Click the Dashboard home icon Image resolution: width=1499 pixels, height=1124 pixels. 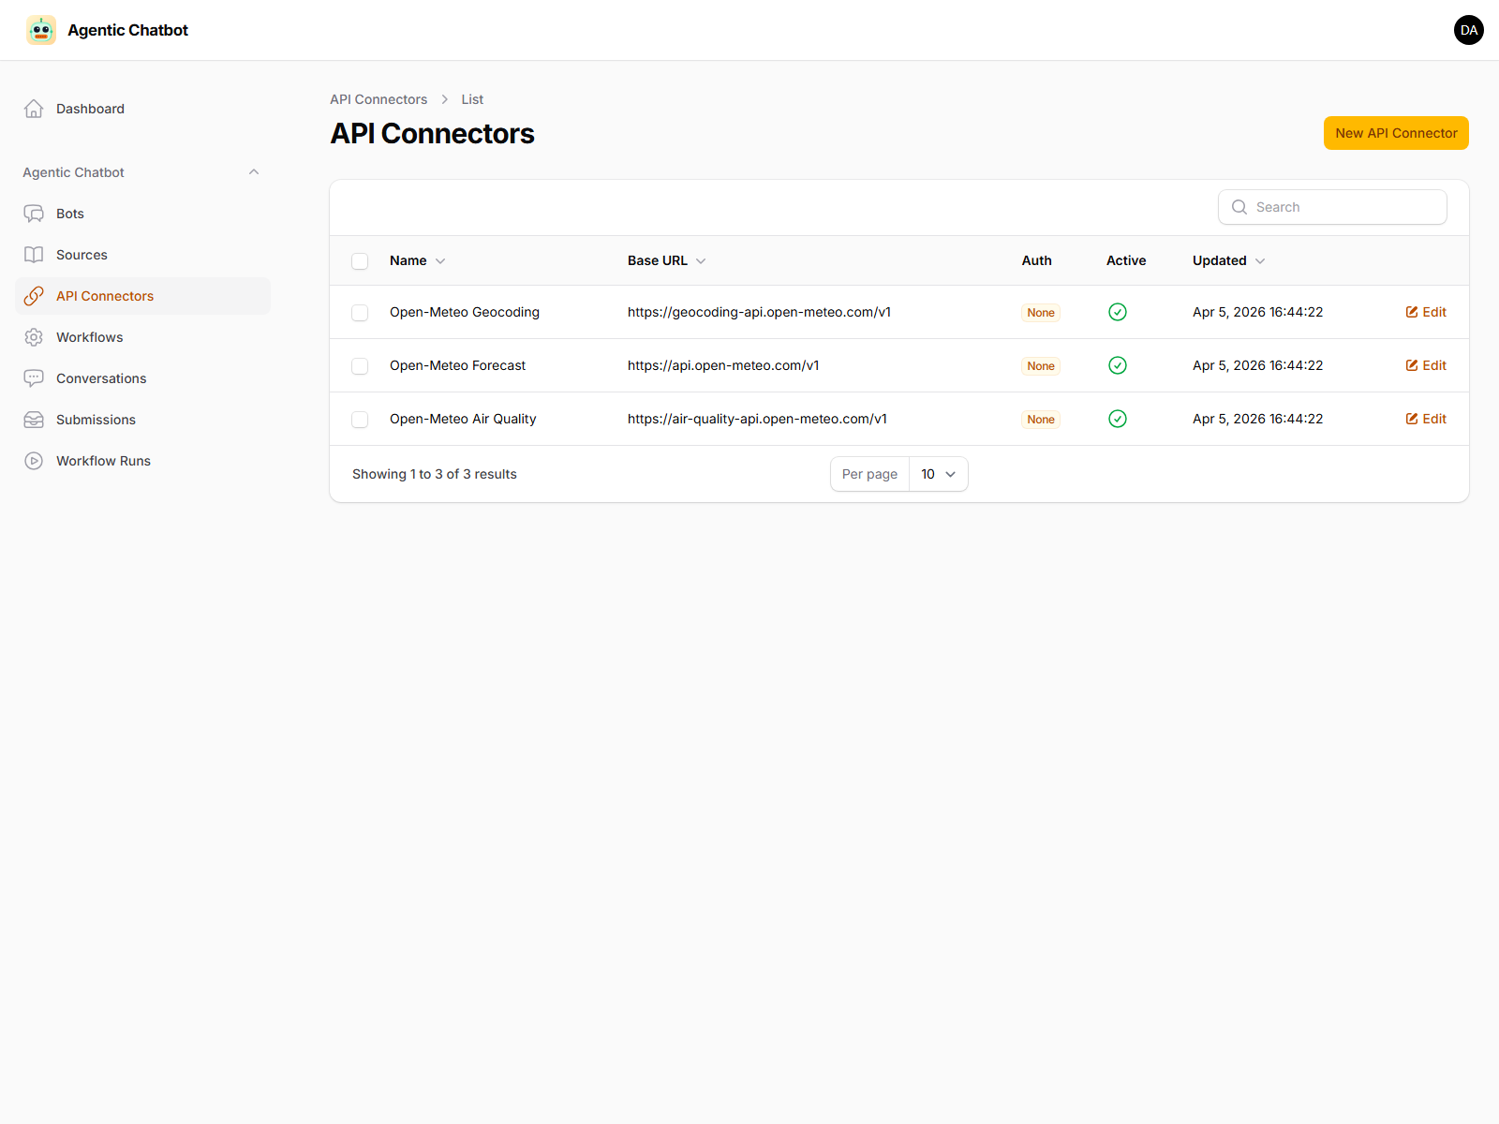click(34, 108)
